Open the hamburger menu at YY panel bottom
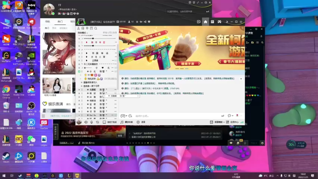The width and height of the screenshot is (318, 179). tap(43, 116)
